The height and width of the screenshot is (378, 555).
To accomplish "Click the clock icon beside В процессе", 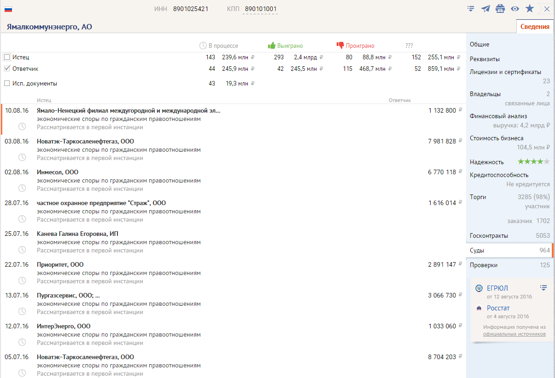I will click(x=203, y=46).
